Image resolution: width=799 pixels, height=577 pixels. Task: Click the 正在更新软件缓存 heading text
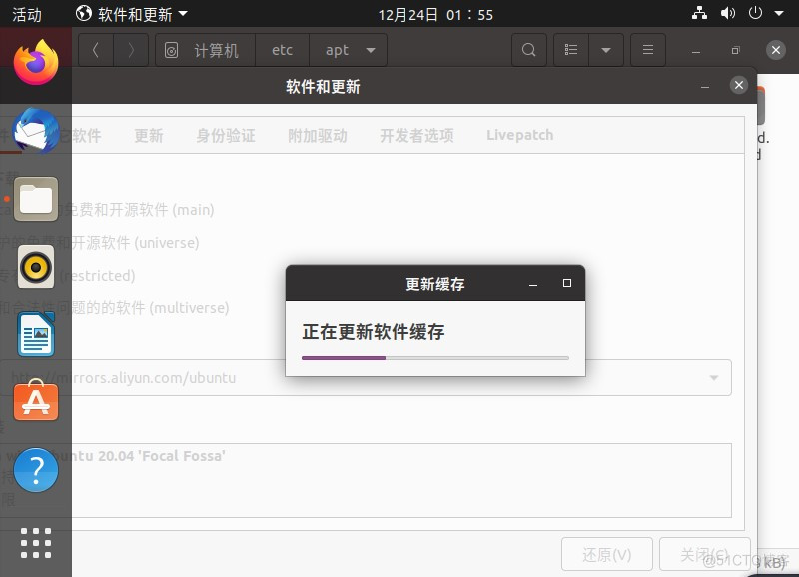click(373, 332)
